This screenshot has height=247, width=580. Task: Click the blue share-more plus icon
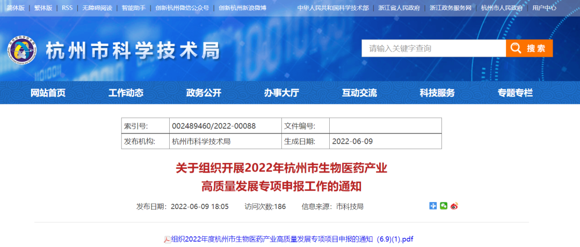tap(433, 206)
